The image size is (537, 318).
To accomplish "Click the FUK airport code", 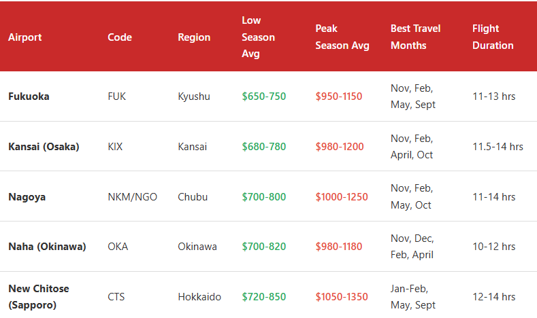I will click(117, 96).
